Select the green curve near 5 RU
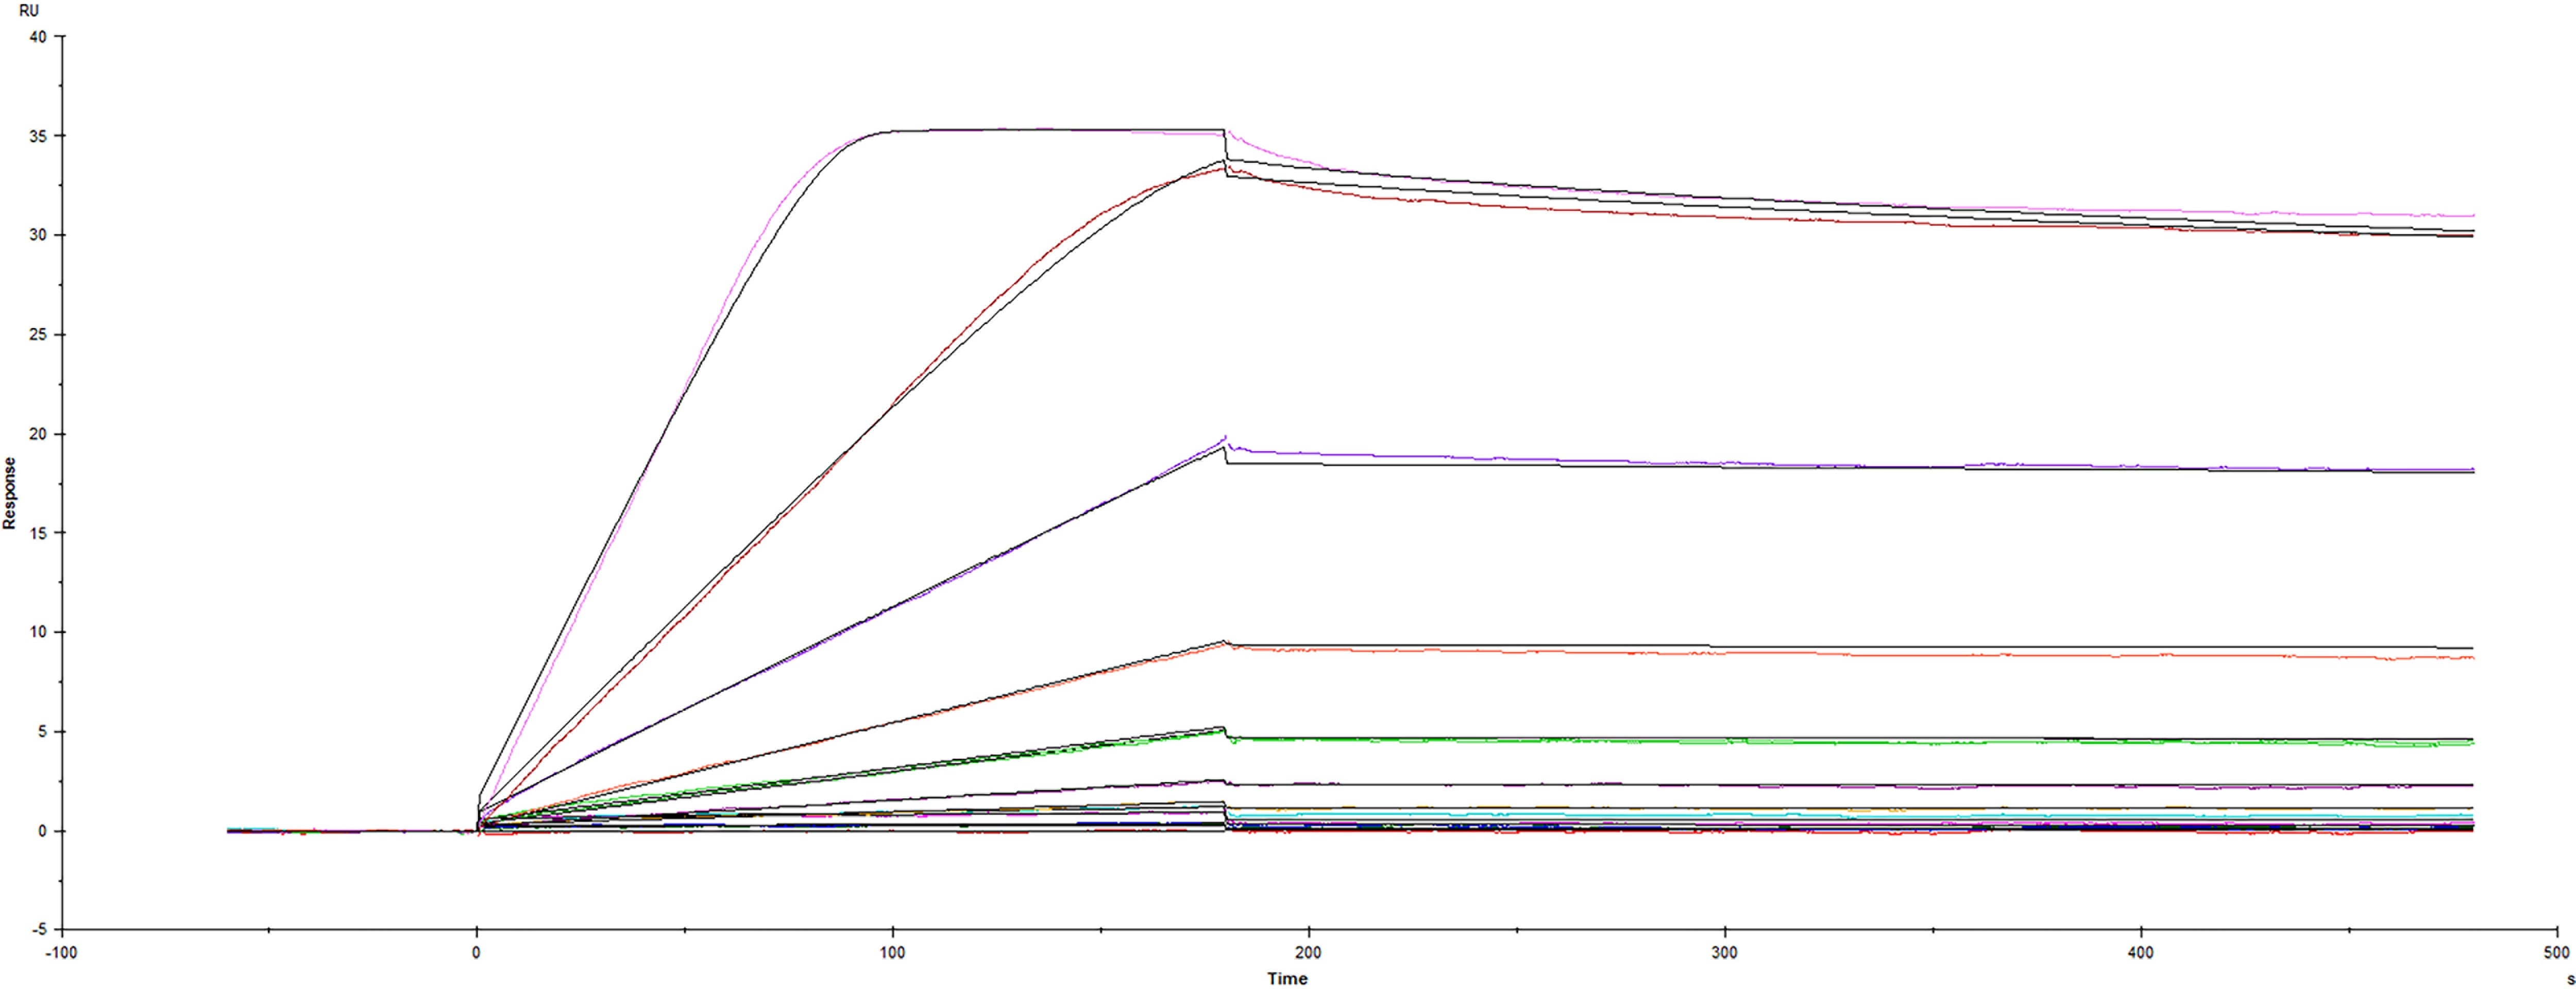This screenshot has width=2576, height=989. click(x=1800, y=741)
